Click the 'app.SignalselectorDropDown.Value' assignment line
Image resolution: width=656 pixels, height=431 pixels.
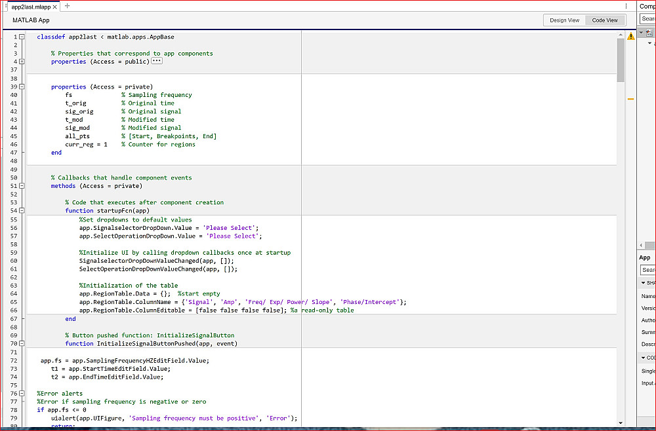169,228
